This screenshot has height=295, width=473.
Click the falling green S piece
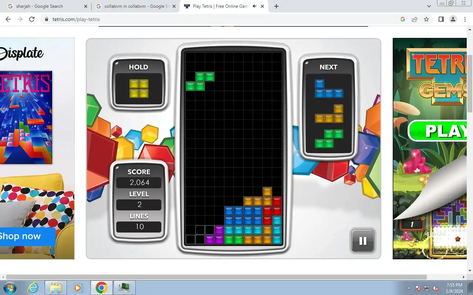[x=200, y=81]
